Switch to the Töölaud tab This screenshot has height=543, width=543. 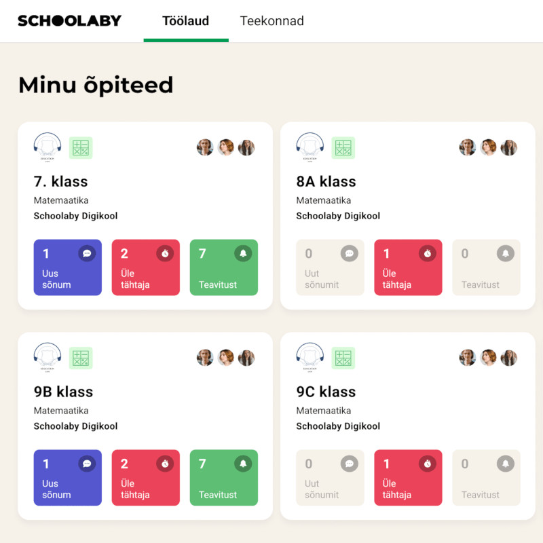coord(185,21)
